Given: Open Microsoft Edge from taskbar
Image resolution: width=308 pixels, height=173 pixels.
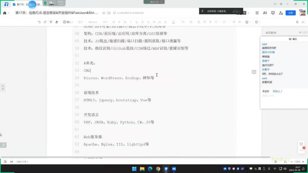Looking at the screenshot, I should pyautogui.click(x=150, y=169).
